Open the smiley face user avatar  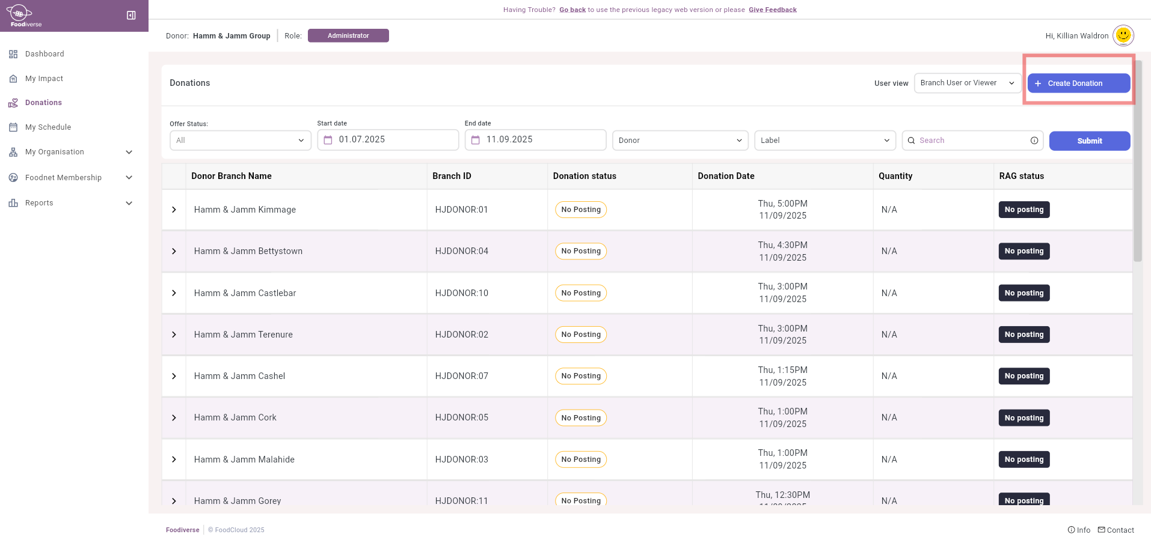click(x=1123, y=35)
